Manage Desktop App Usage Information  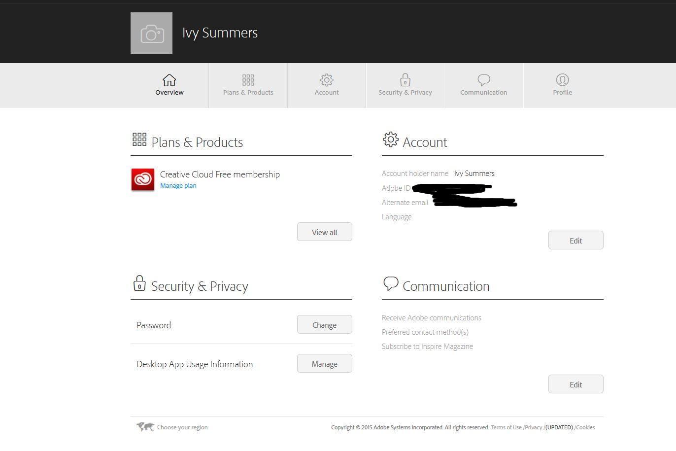(325, 364)
